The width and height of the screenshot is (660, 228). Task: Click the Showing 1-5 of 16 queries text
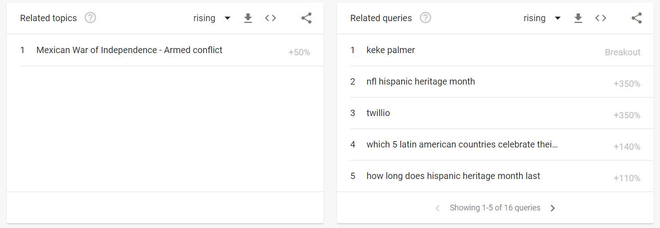pyautogui.click(x=495, y=208)
